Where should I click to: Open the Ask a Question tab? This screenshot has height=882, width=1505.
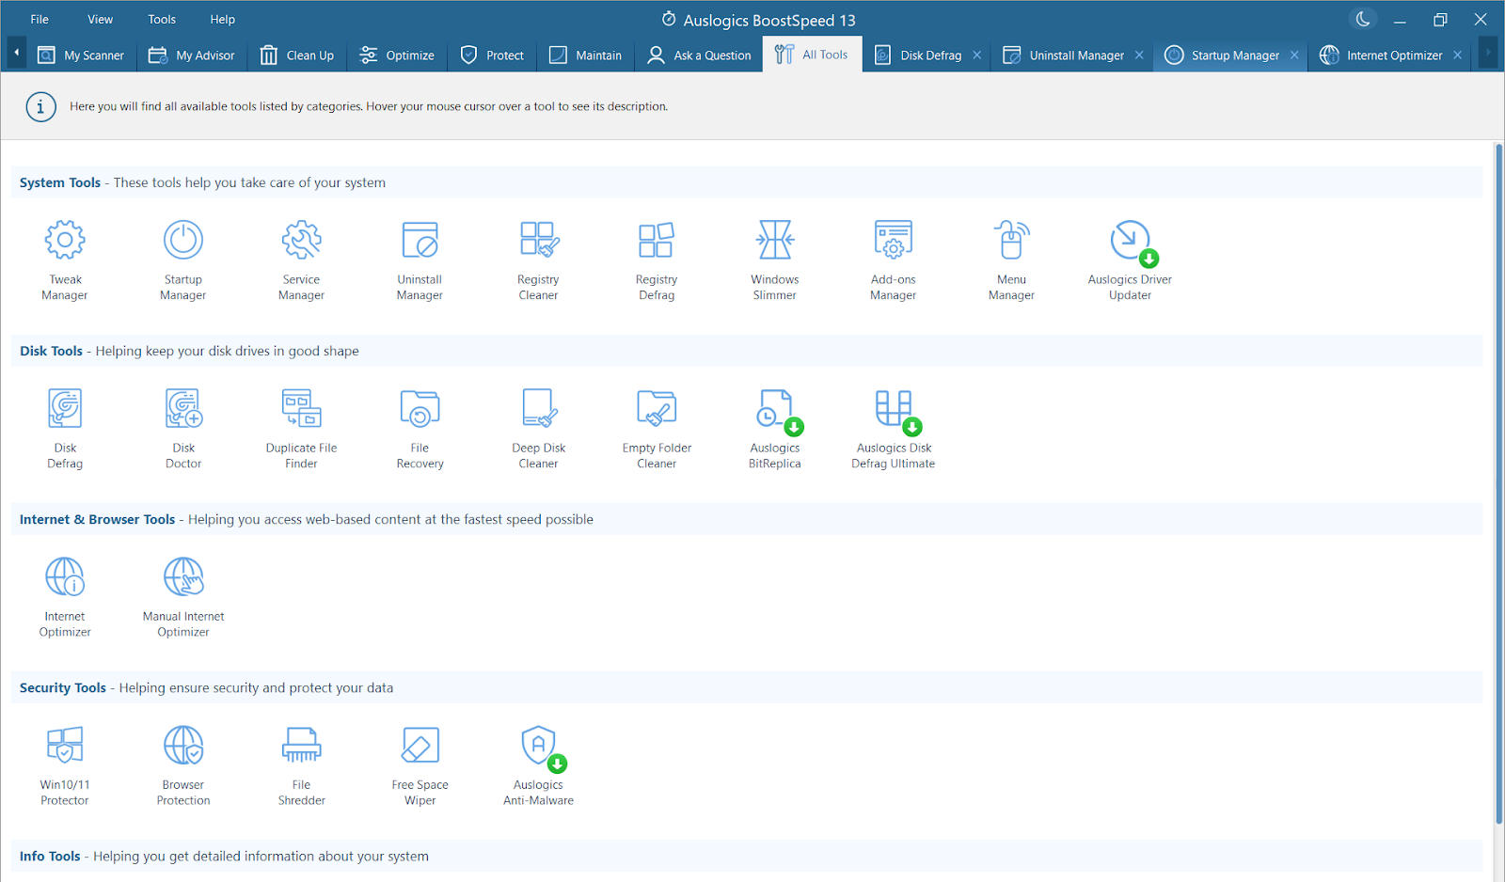coord(699,55)
